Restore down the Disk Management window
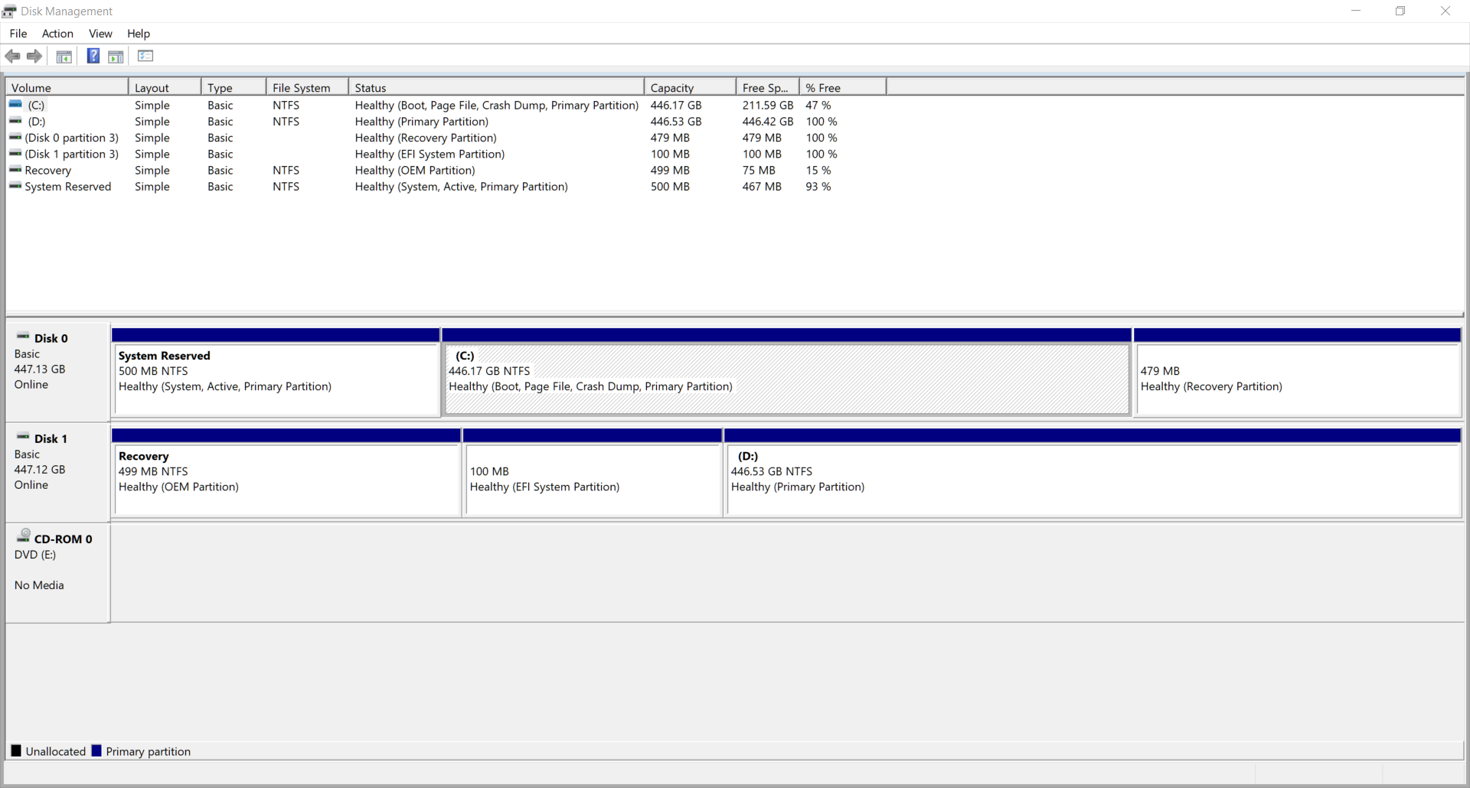The width and height of the screenshot is (1470, 788). click(x=1400, y=11)
